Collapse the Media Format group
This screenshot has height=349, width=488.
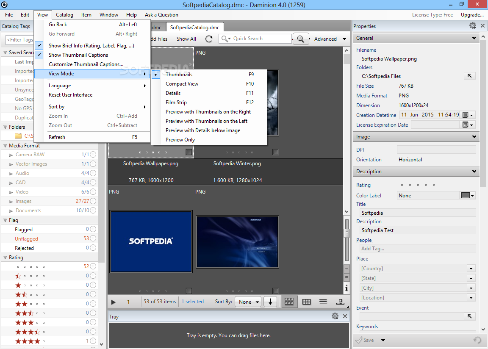click(5, 146)
